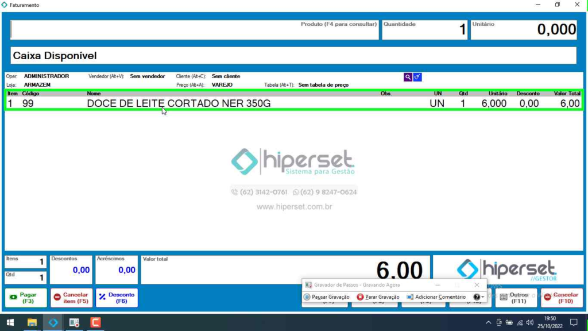The height and width of the screenshot is (331, 588).
Task: Apply a discount with Desconto (F6)
Action: coord(117,298)
